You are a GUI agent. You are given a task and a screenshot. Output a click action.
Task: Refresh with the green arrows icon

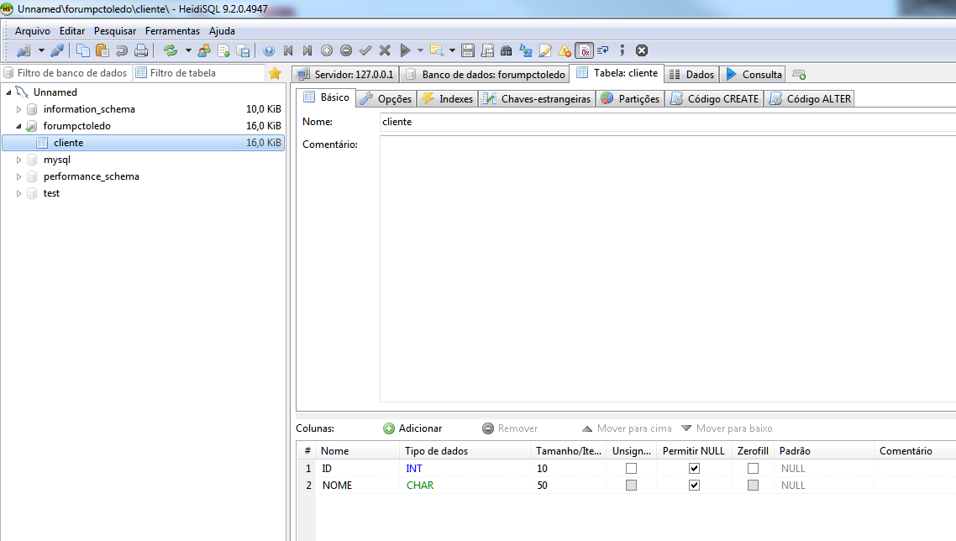(171, 50)
